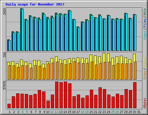Click the 2420 axis value on hits chart
The width and height of the screenshot is (148, 115).
coord(4,11)
